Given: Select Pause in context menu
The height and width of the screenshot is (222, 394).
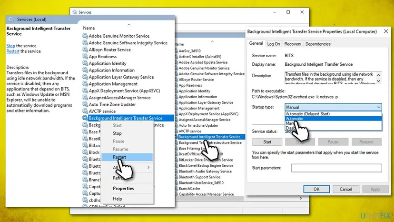Looking at the screenshot, I should tap(127, 141).
